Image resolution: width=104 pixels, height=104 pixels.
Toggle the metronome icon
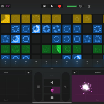click(89, 6)
